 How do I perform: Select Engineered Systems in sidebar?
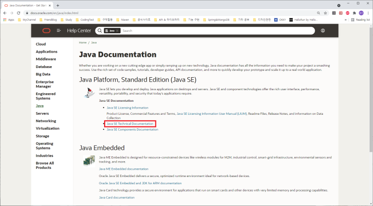(46, 96)
